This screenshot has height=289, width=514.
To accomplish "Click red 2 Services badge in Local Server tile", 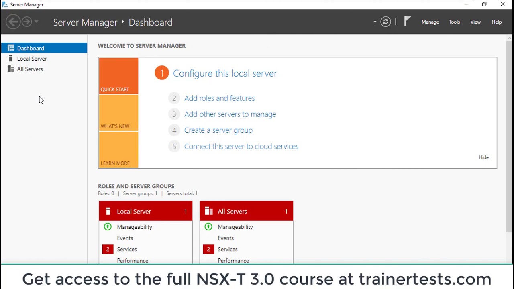I will point(108,249).
